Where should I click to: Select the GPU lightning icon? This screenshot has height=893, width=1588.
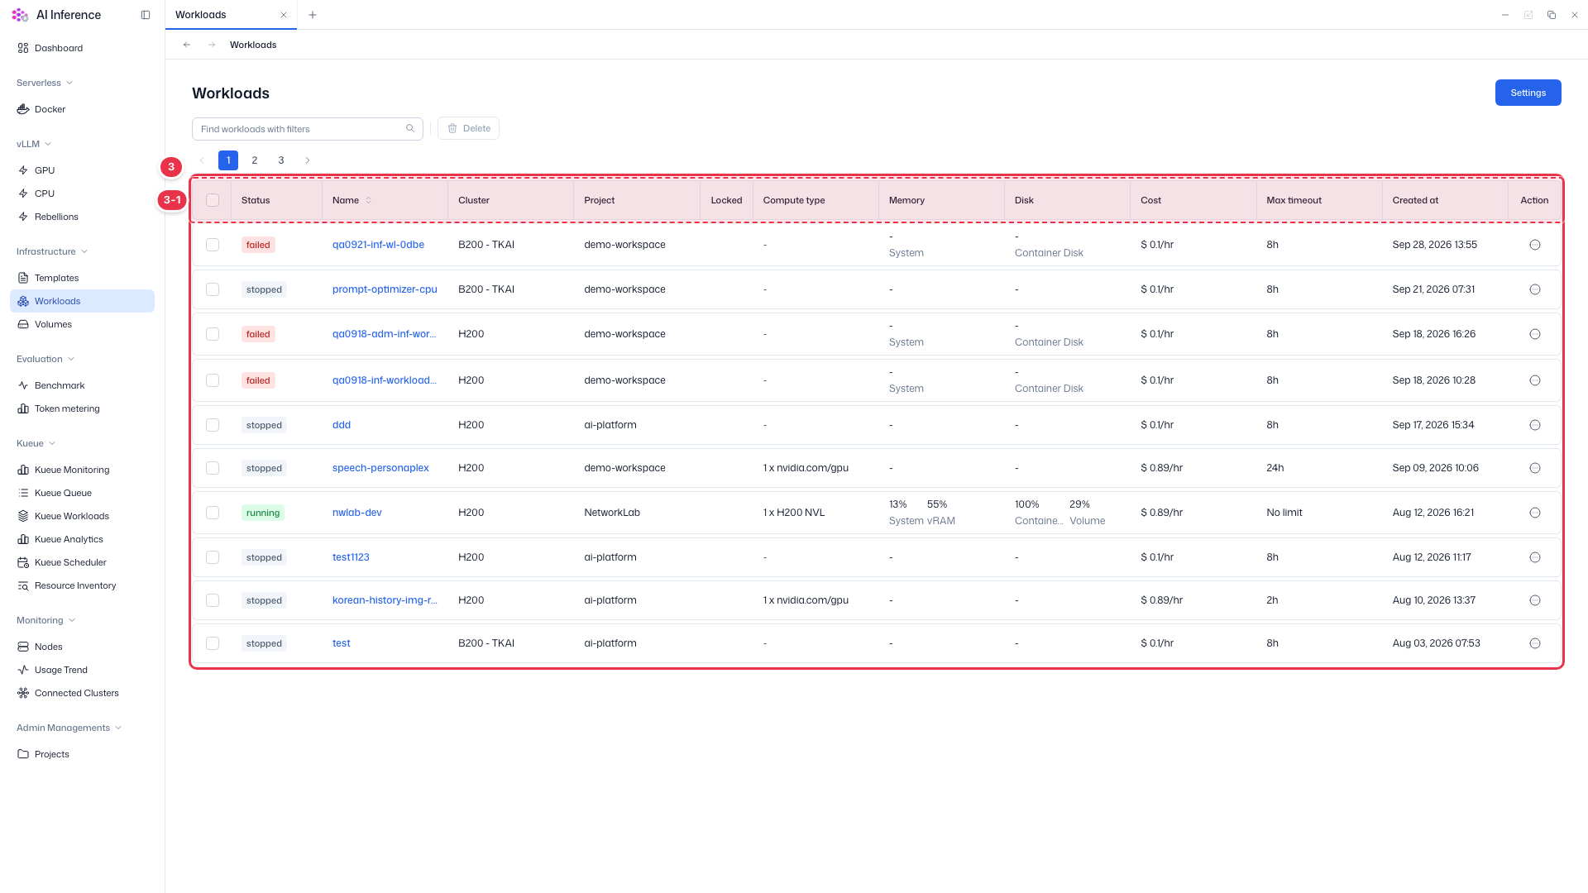click(x=23, y=170)
